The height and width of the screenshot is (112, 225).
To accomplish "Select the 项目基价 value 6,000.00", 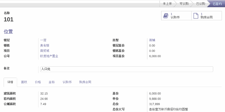I will pos(155,56).
